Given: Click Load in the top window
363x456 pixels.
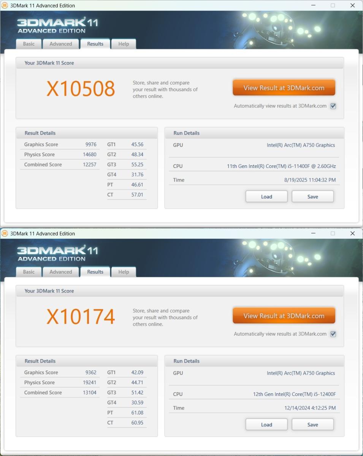Looking at the screenshot, I should (x=266, y=196).
